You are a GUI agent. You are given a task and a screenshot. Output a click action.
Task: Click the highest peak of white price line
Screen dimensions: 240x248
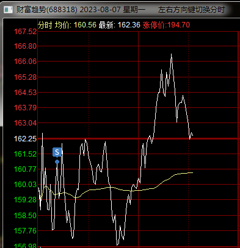point(171,54)
